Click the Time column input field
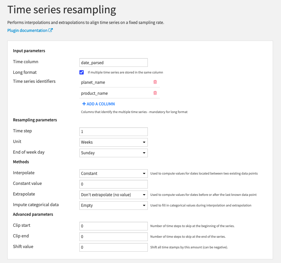The image size is (281, 263). click(x=114, y=63)
